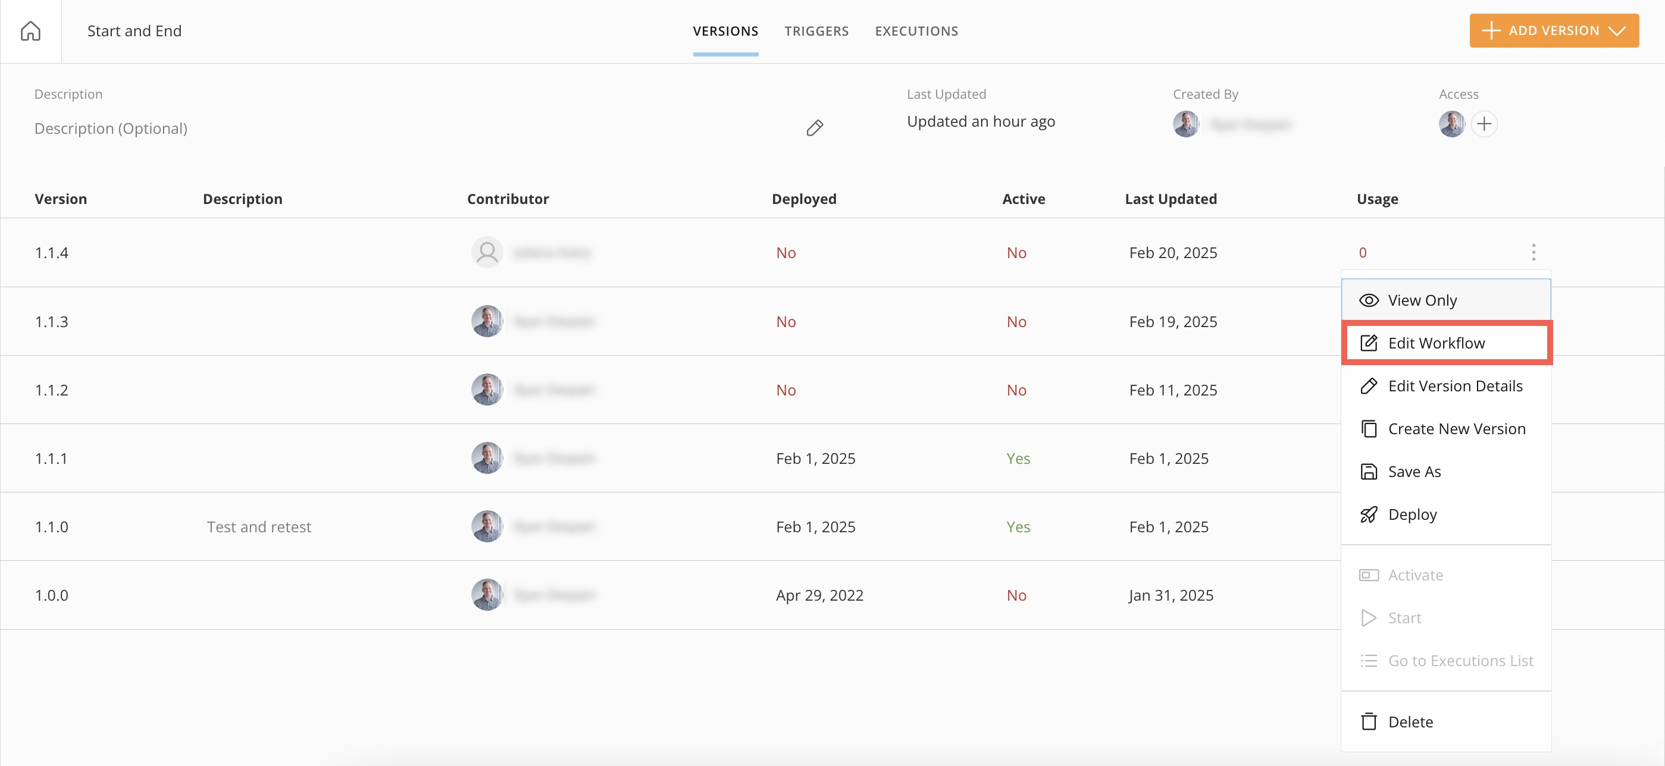Screen dimensions: 1665x766
Task: Select View Only from the menu
Action: point(1446,300)
